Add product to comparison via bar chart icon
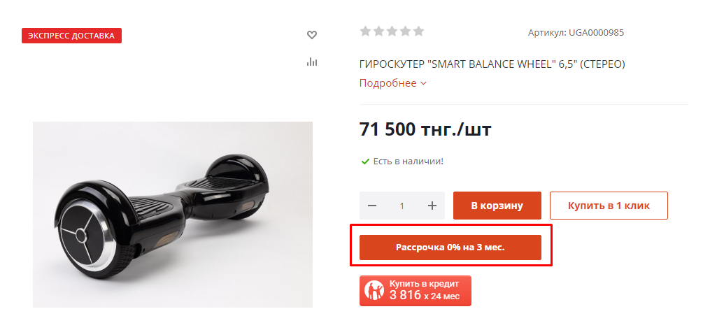The height and width of the screenshot is (330, 703). pos(311,62)
